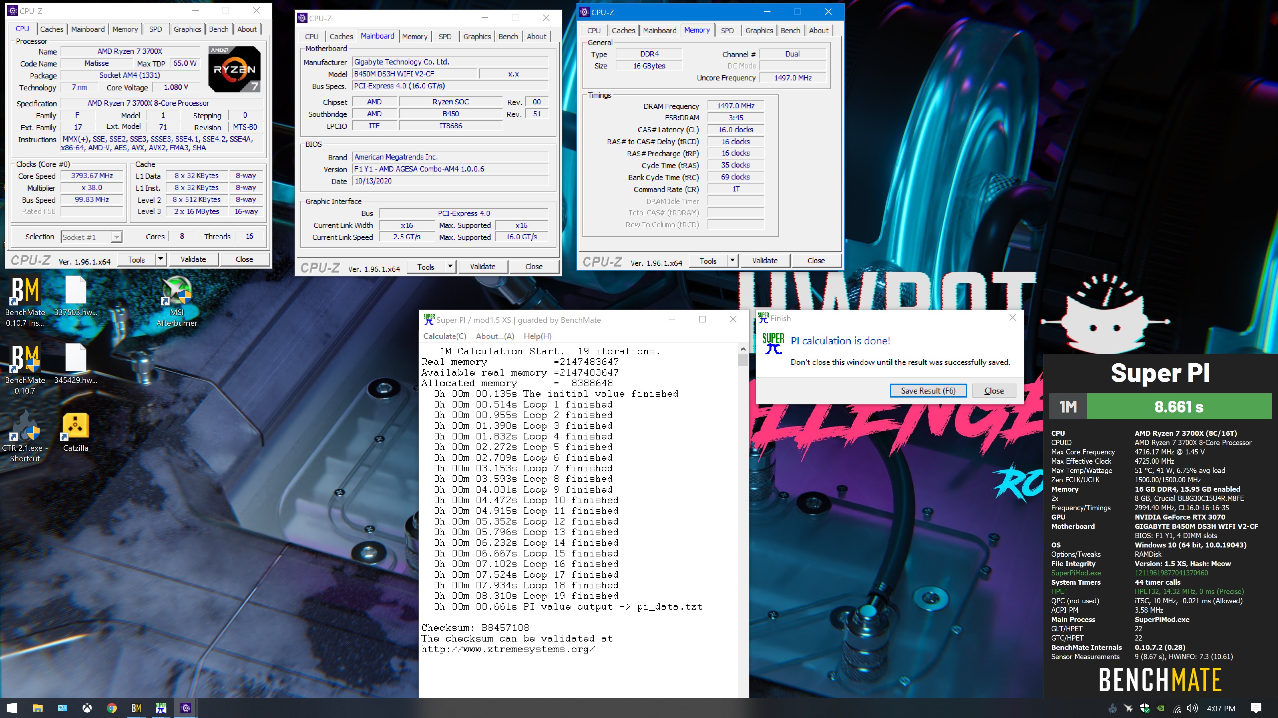This screenshot has width=1278, height=718.
Task: Select the 345429.hw... file on the desktop
Action: [76, 364]
